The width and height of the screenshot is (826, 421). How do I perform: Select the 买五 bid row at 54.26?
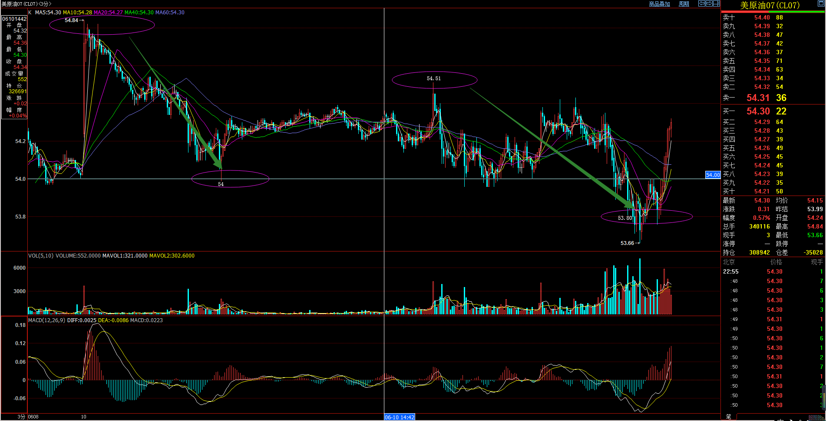[x=773, y=148]
